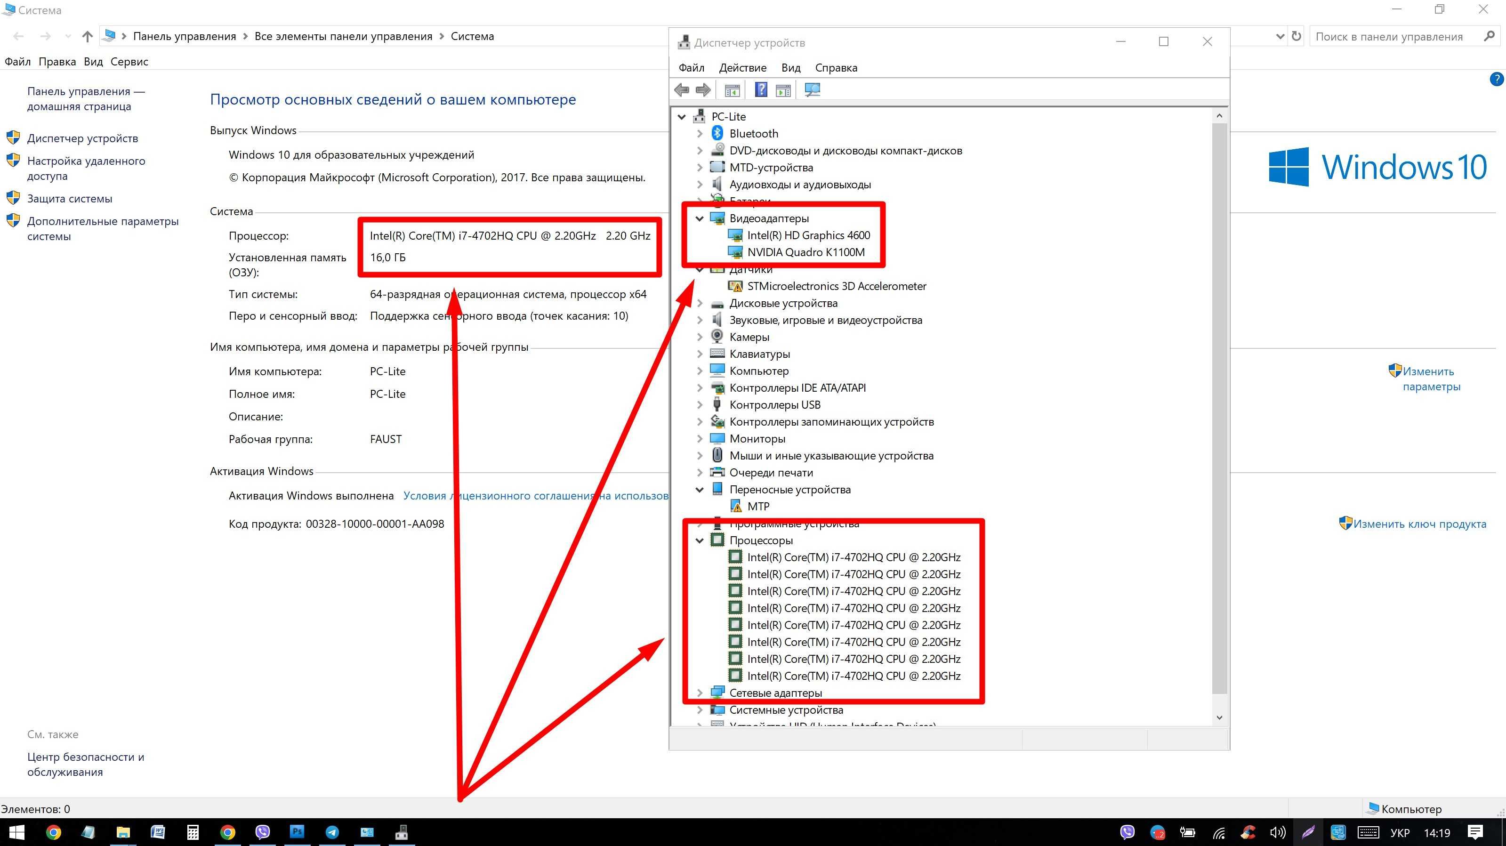Open the Вид menu in Device Manager
This screenshot has width=1506, height=846.
790,68
